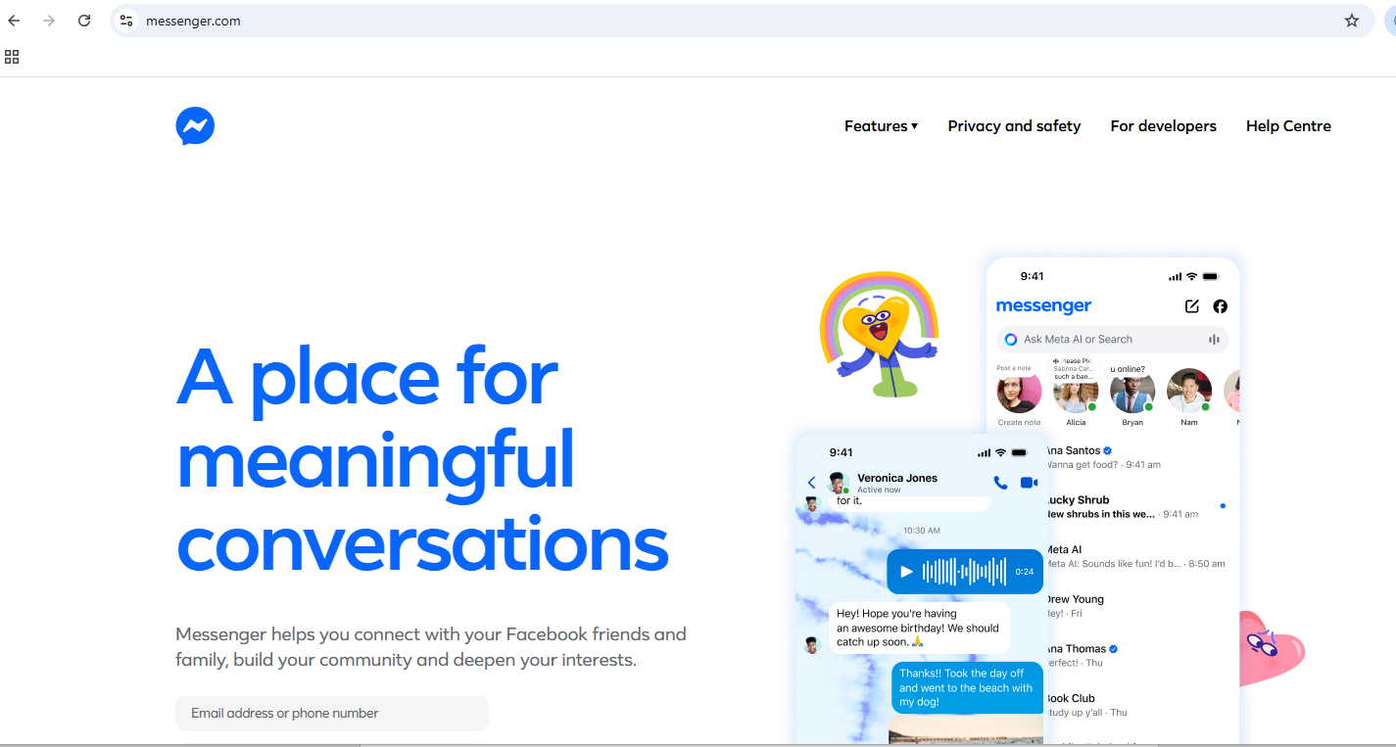Tap the video call icon in Veronica's chat
This screenshot has height=747, width=1396.
click(x=1029, y=483)
